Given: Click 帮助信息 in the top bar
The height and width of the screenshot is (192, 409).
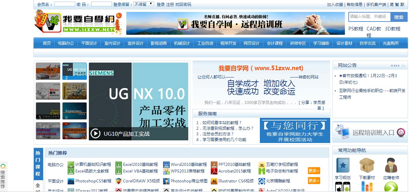Looking at the screenshot, I should point(355,4).
